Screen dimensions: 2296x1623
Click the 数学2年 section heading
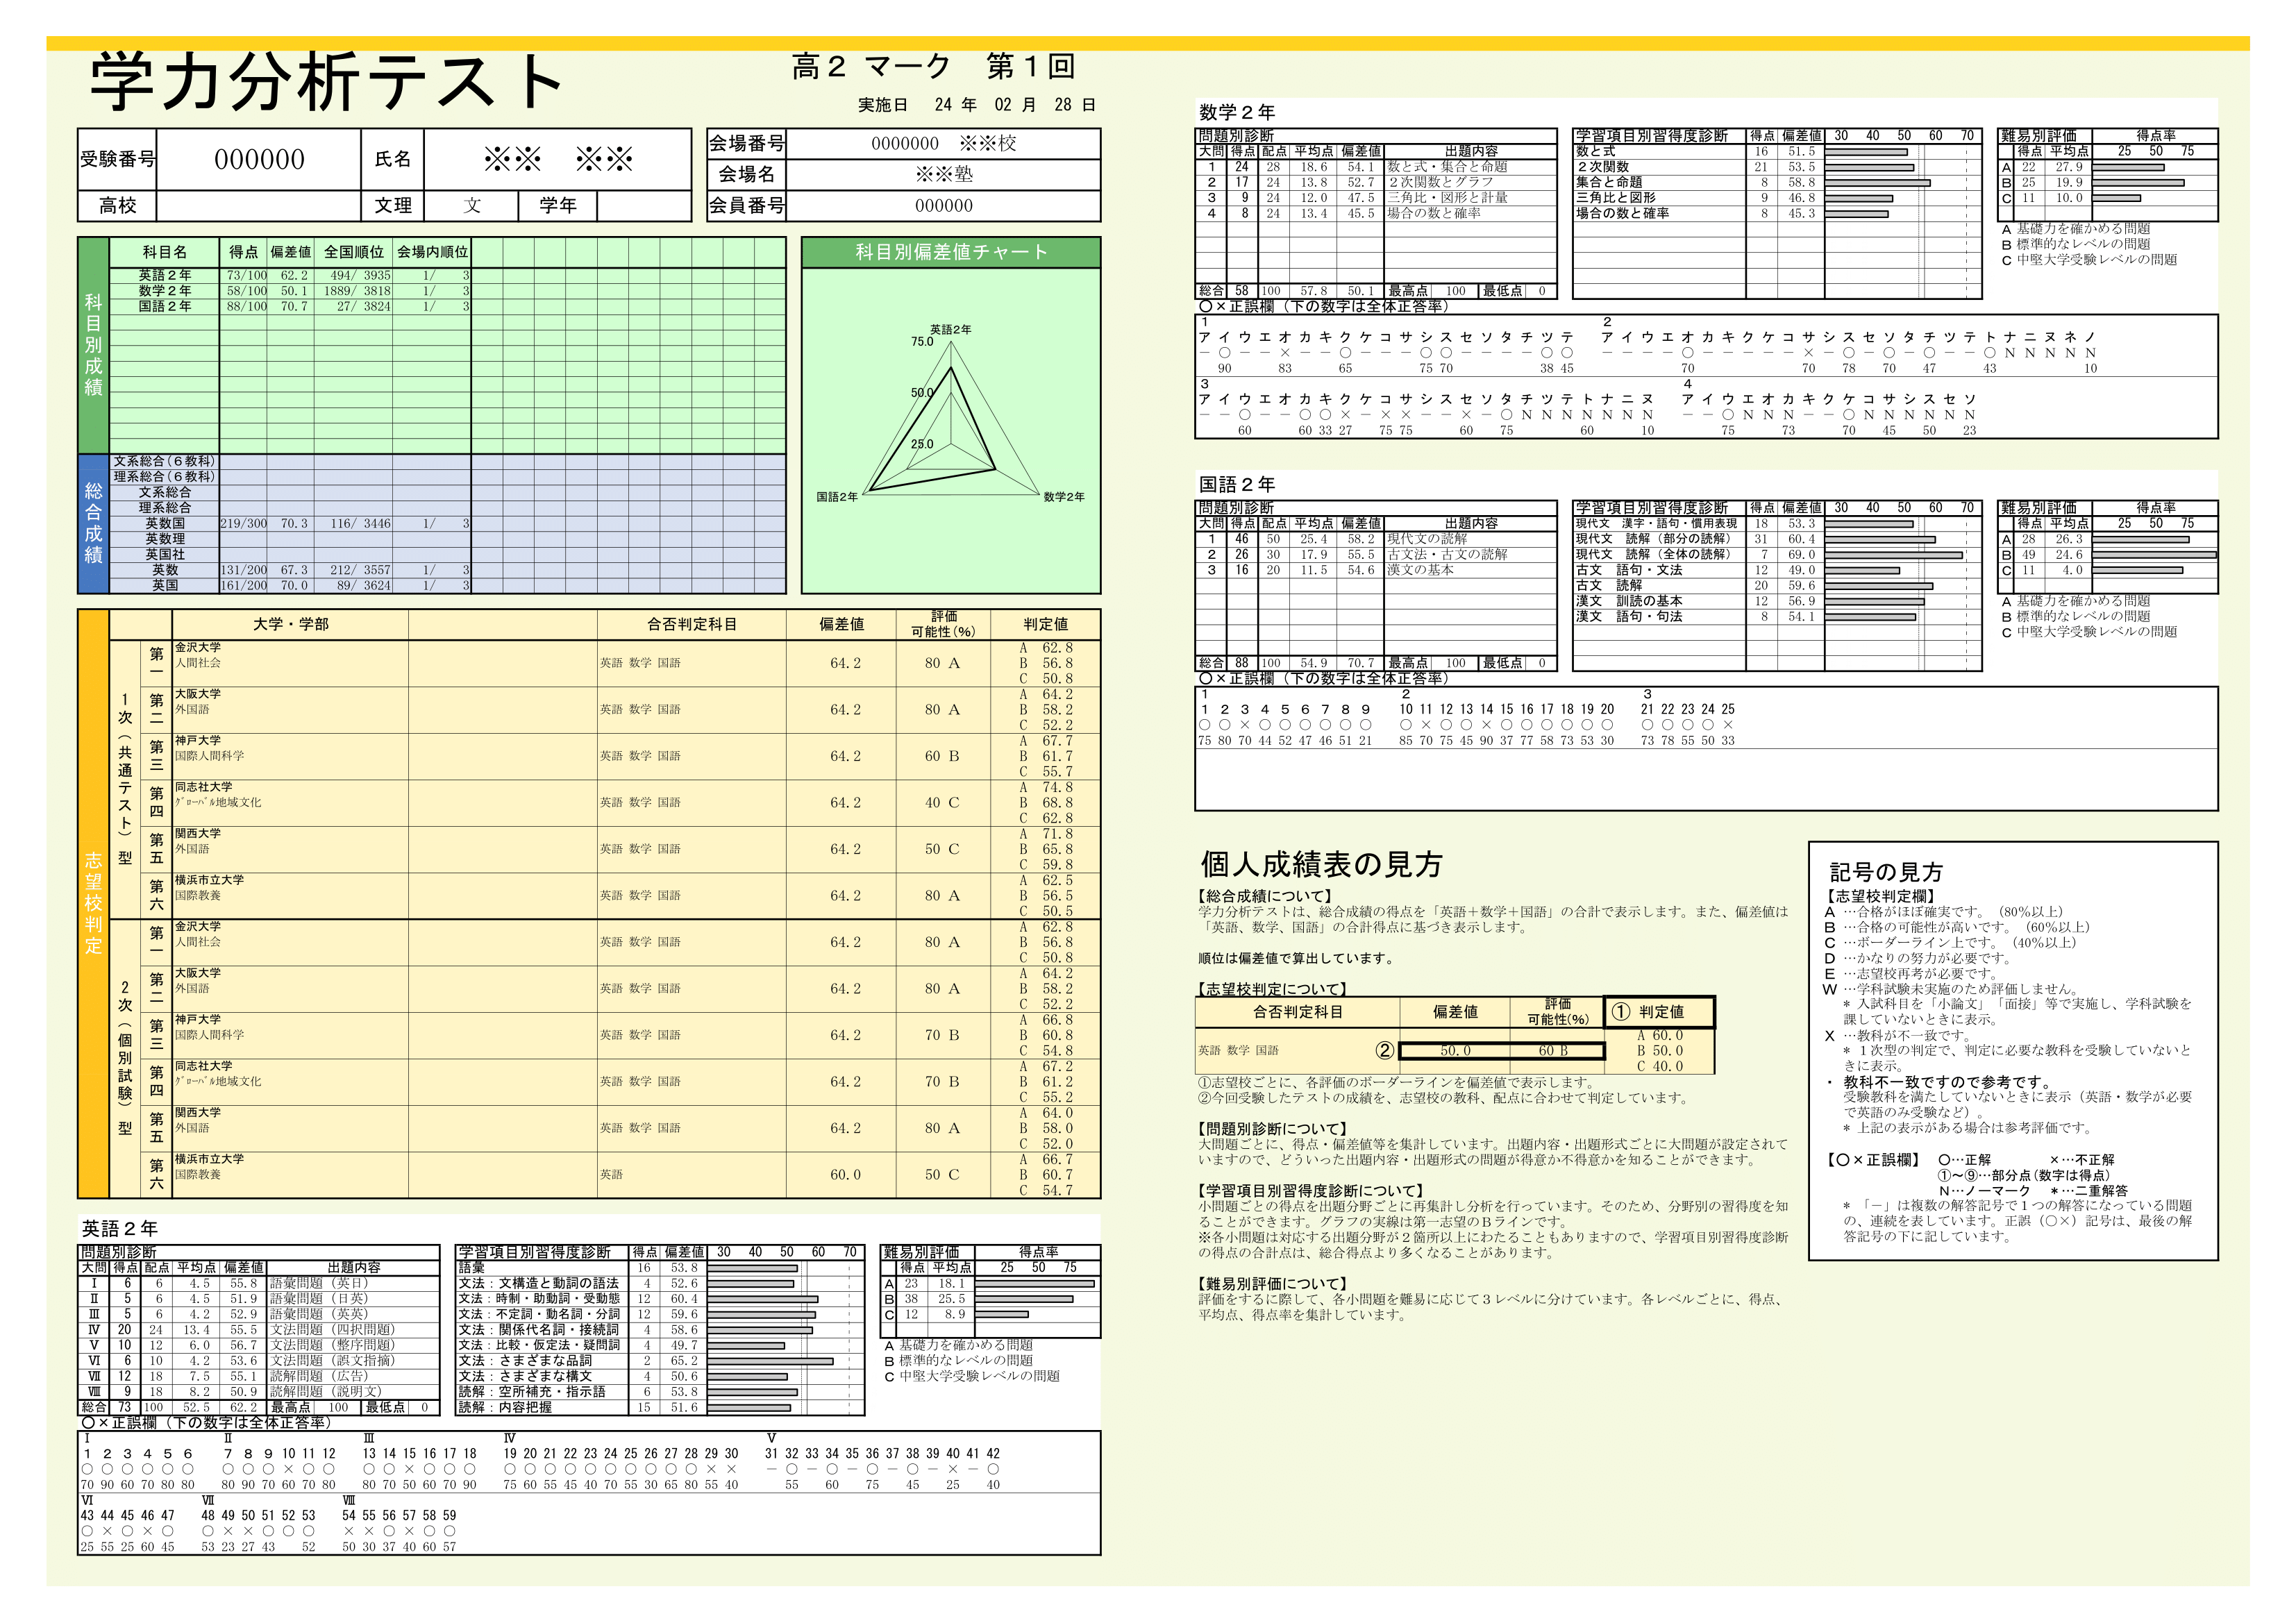[1237, 112]
